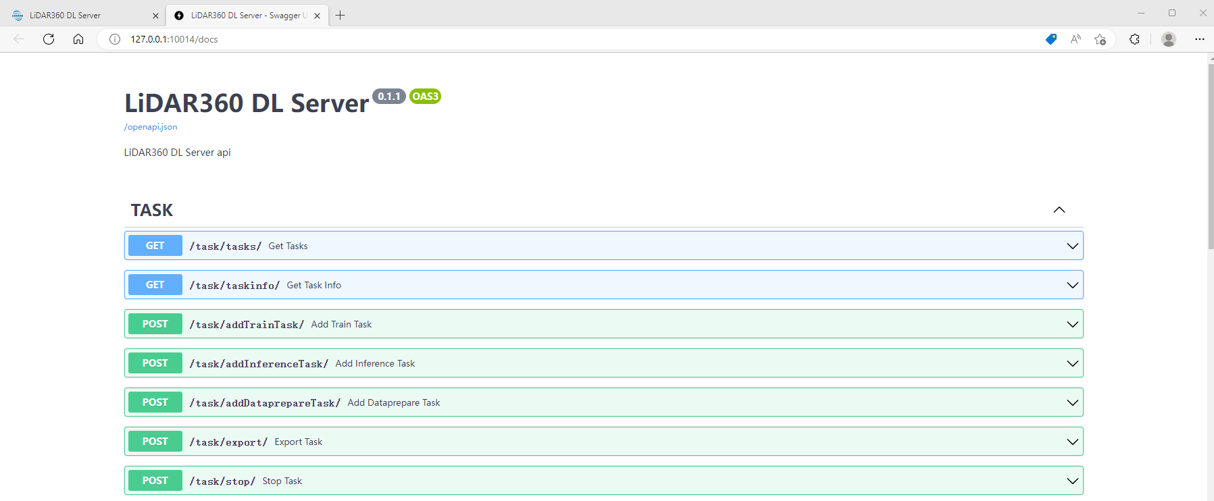Close the LiDAR360 DL Server tab
This screenshot has width=1214, height=501.
[x=155, y=16]
